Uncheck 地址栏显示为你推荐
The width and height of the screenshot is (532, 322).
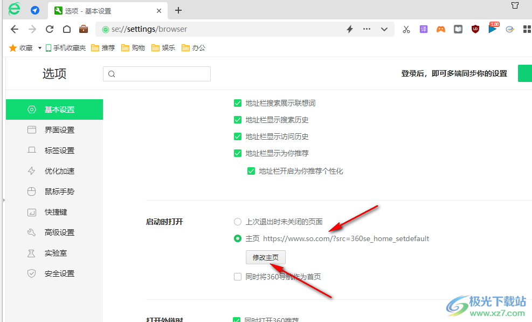click(x=238, y=153)
